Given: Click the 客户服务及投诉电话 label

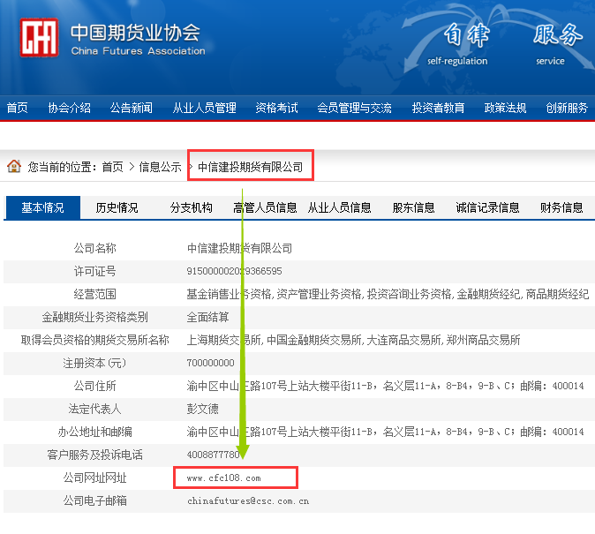Looking at the screenshot, I should (x=94, y=455).
